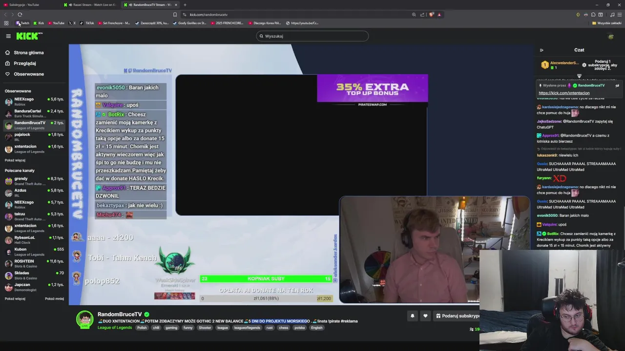Click the Wyszukaj search field
This screenshot has width=625, height=351.
point(312,36)
